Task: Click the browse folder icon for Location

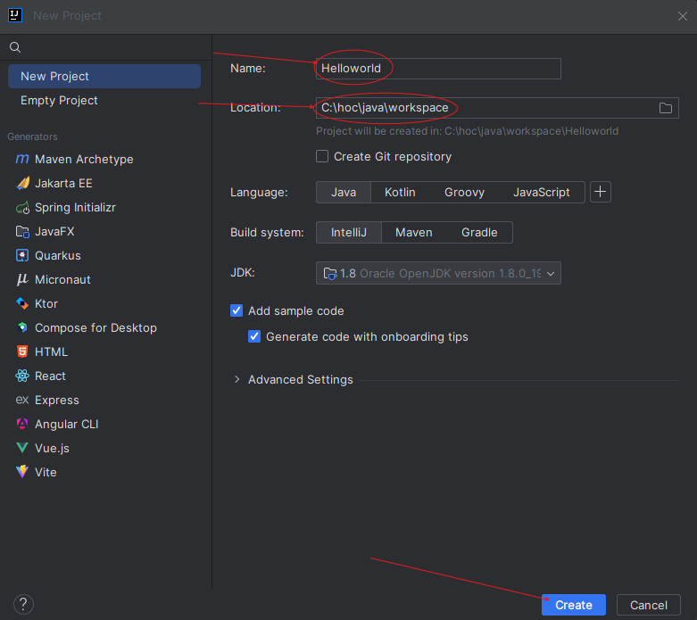Action: 665,108
